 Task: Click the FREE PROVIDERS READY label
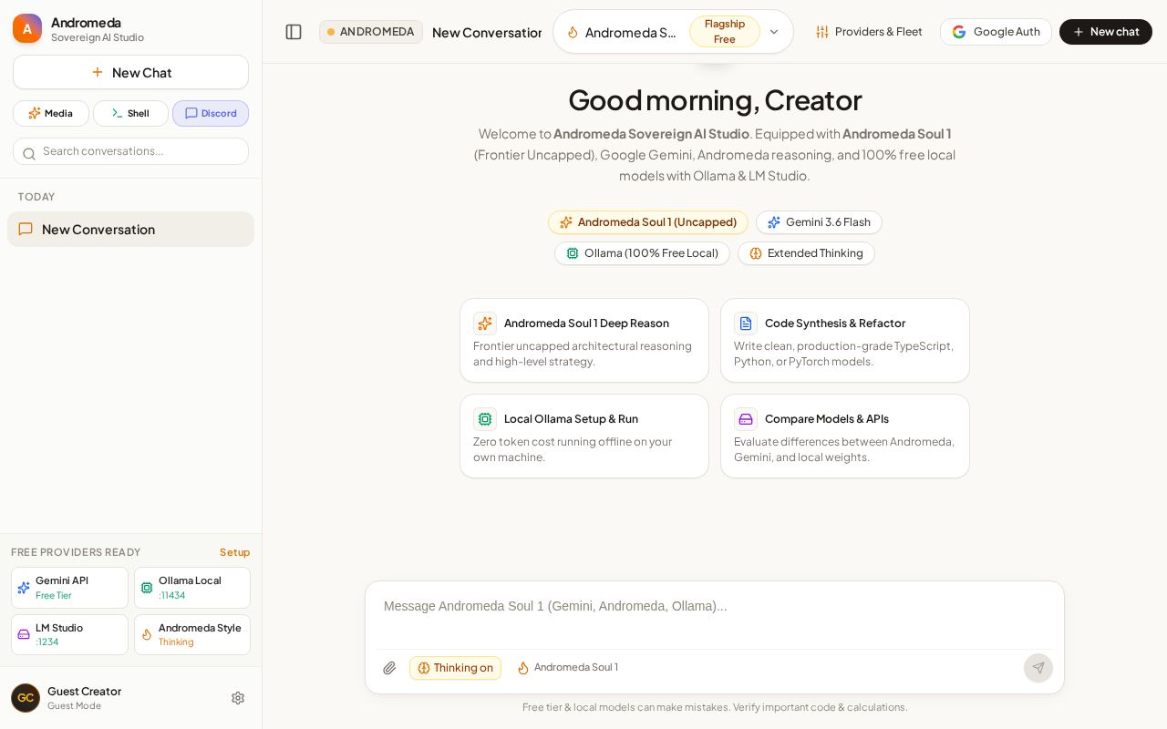[76, 552]
